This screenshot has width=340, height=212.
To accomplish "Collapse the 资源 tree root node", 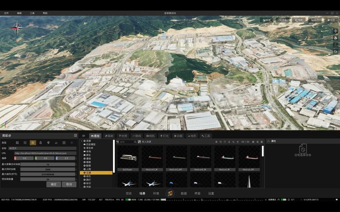I will [x=82, y=141].
